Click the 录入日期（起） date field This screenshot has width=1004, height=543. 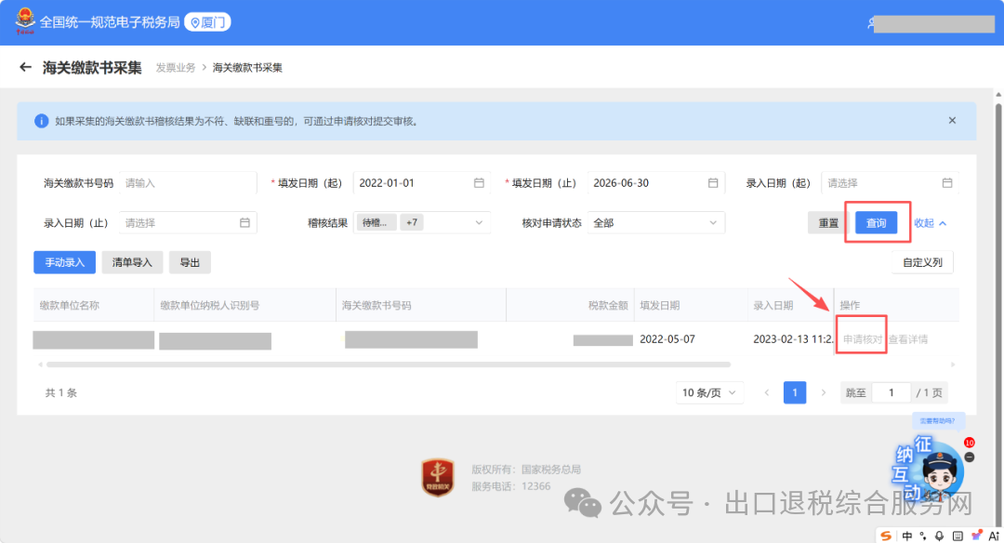click(890, 183)
